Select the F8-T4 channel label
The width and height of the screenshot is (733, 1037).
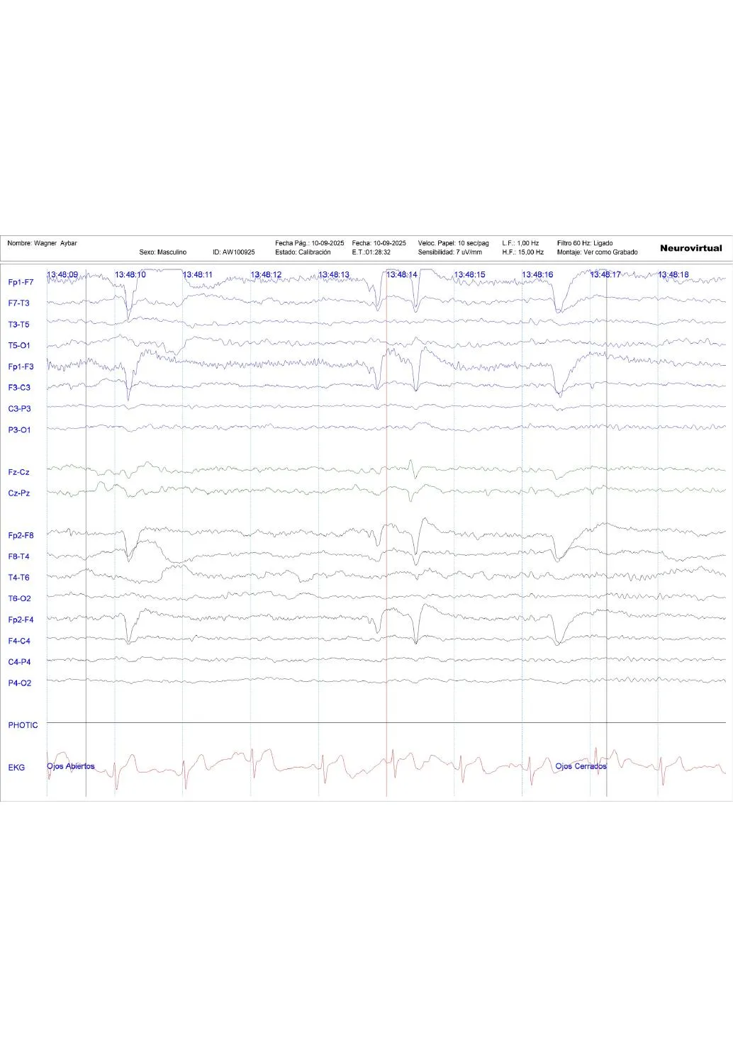click(x=19, y=556)
